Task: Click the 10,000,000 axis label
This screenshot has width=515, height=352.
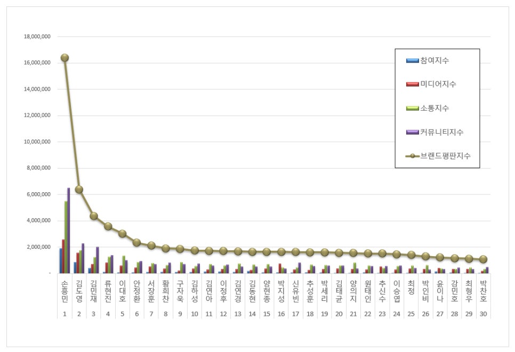Action: pos(37,142)
